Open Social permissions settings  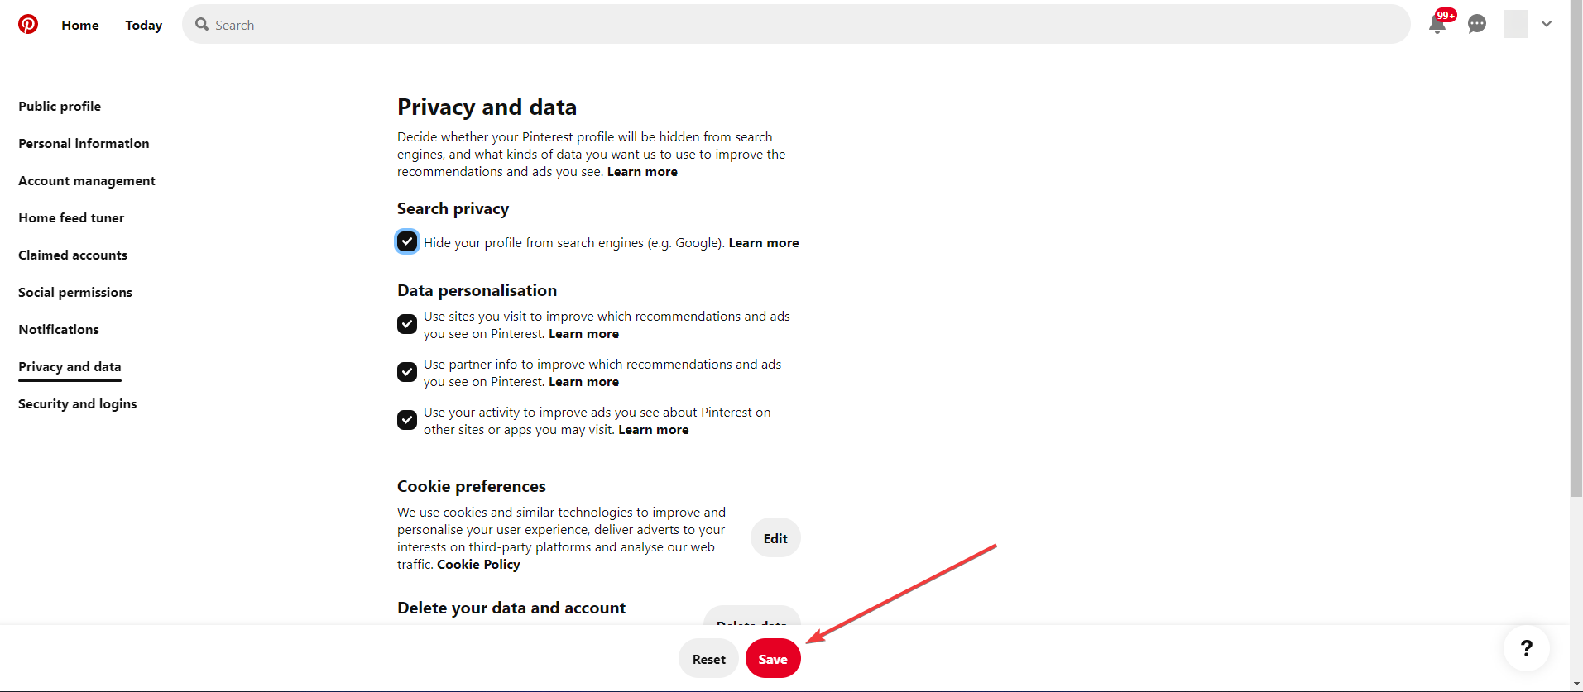click(75, 292)
